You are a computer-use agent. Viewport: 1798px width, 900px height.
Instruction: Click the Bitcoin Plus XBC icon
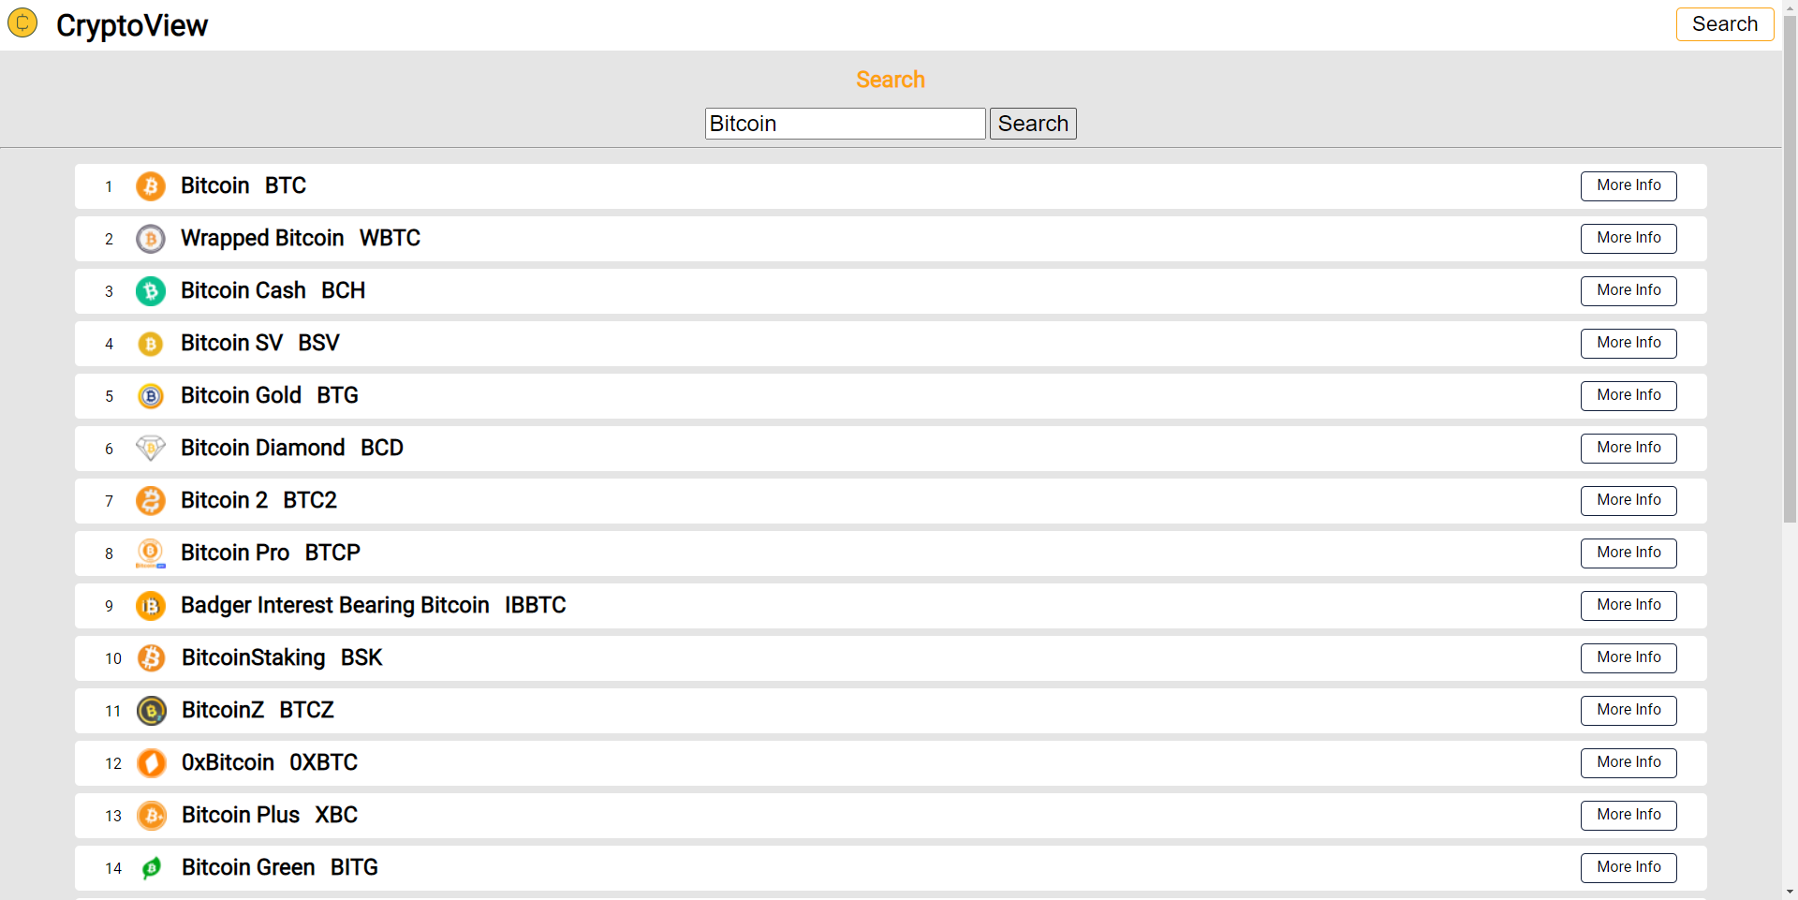click(x=152, y=816)
